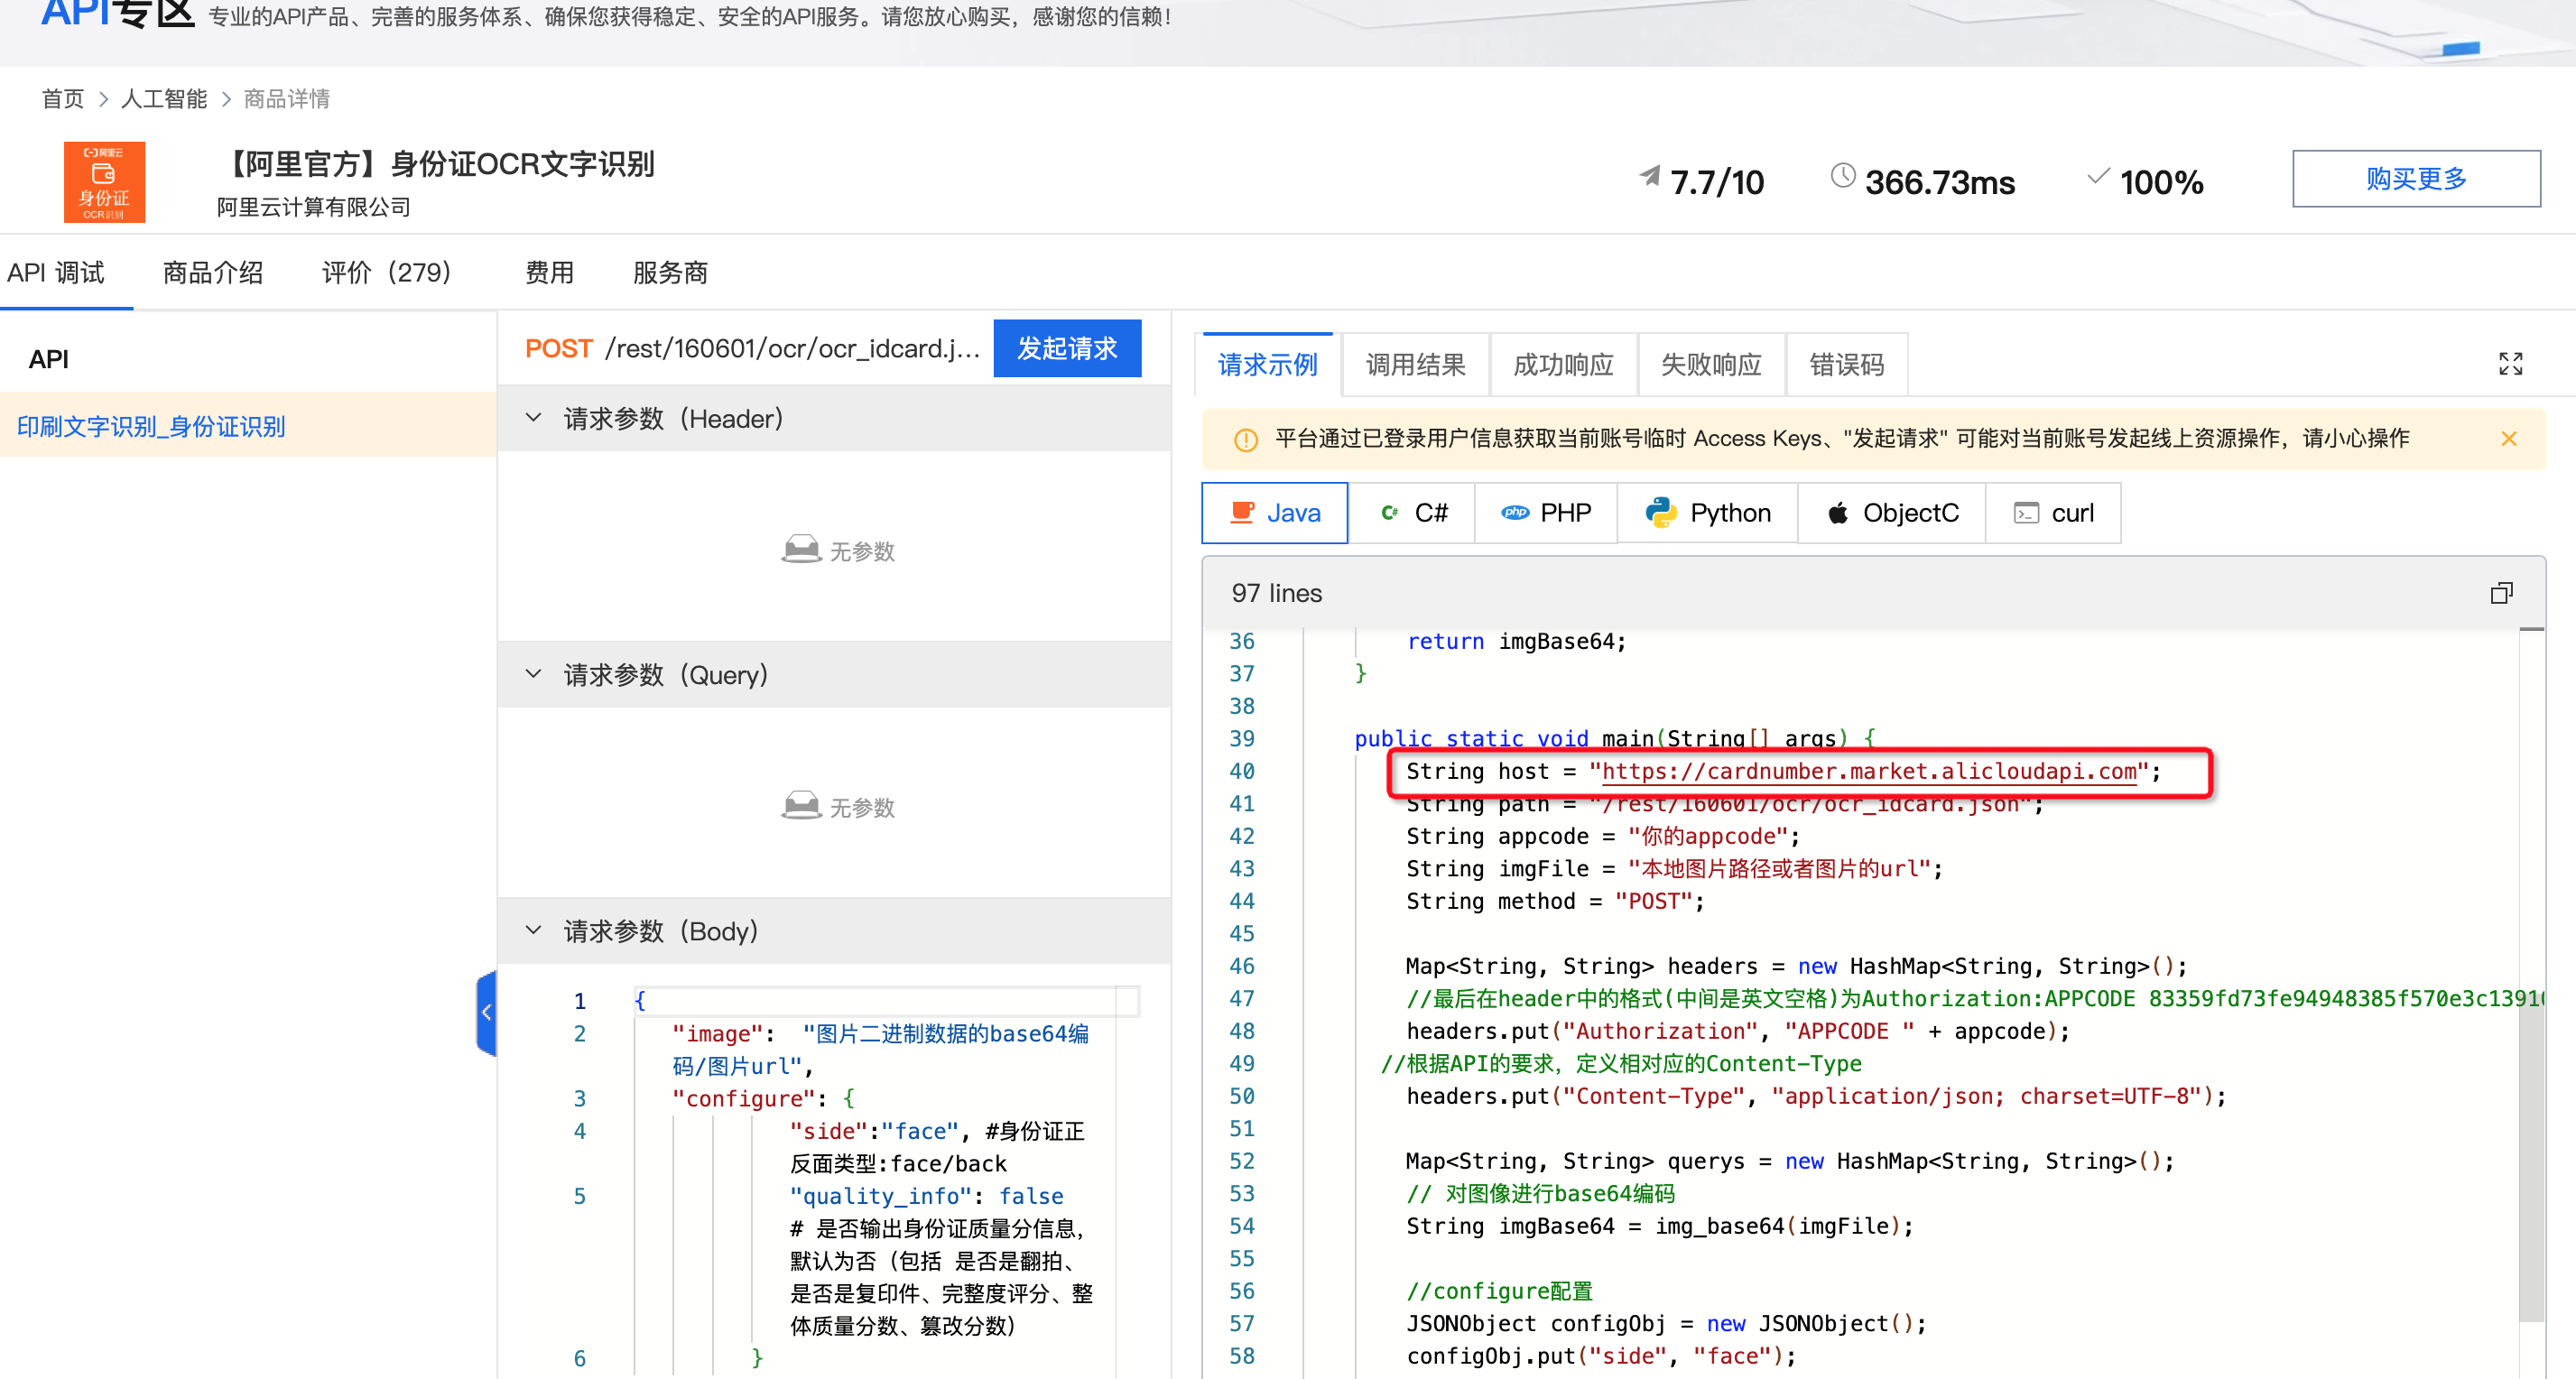Select the Python language tab
The image size is (2576, 1379).
tap(1707, 513)
